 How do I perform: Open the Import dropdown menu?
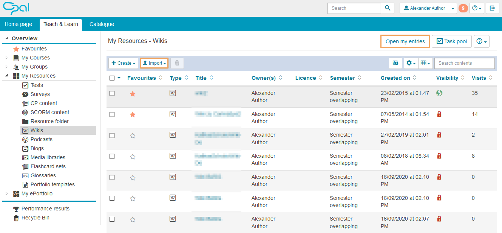[x=154, y=63]
